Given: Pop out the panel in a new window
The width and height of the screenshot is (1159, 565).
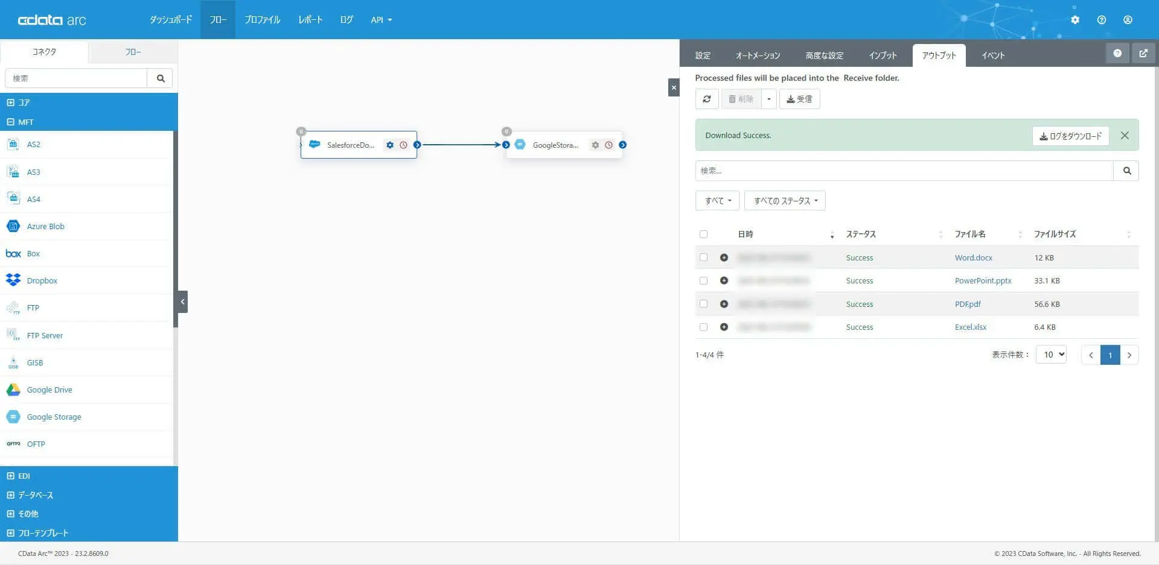Looking at the screenshot, I should pyautogui.click(x=1143, y=54).
